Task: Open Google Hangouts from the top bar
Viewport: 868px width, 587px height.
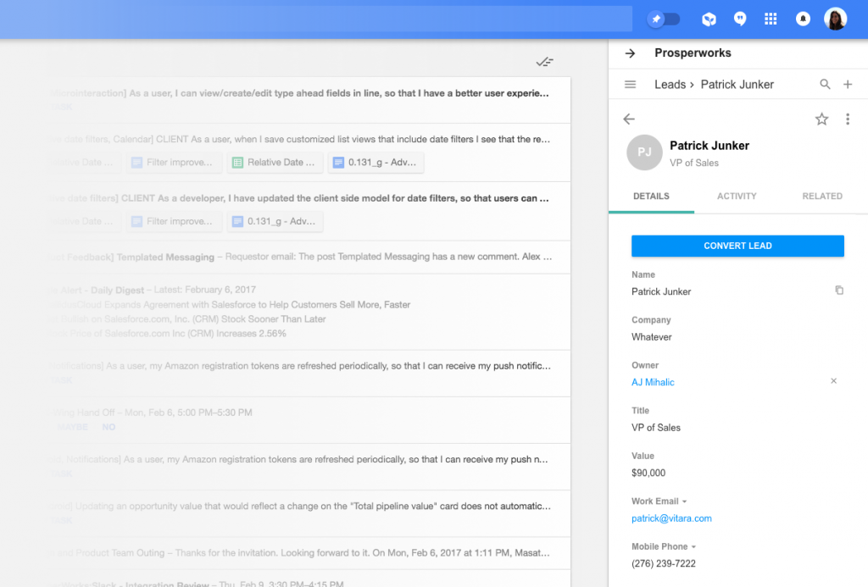Action: pyautogui.click(x=740, y=18)
